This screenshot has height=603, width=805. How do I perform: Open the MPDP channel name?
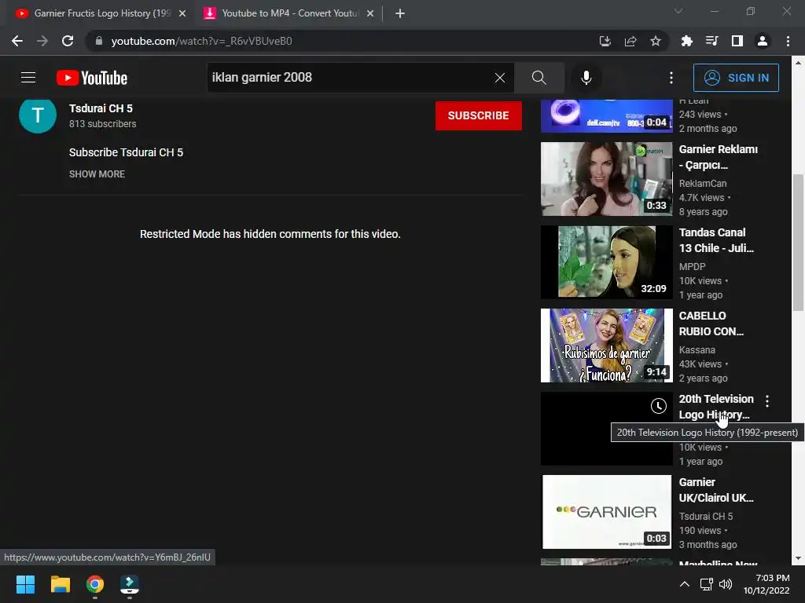point(692,267)
